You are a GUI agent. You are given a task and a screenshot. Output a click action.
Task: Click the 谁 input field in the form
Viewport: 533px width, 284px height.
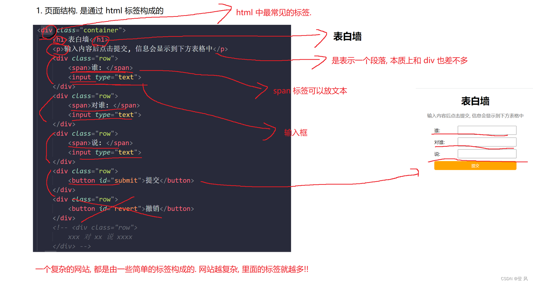487,130
